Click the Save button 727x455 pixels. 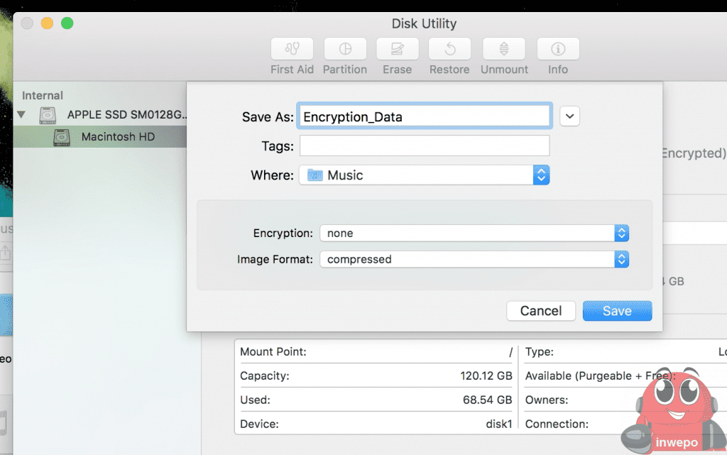point(616,311)
